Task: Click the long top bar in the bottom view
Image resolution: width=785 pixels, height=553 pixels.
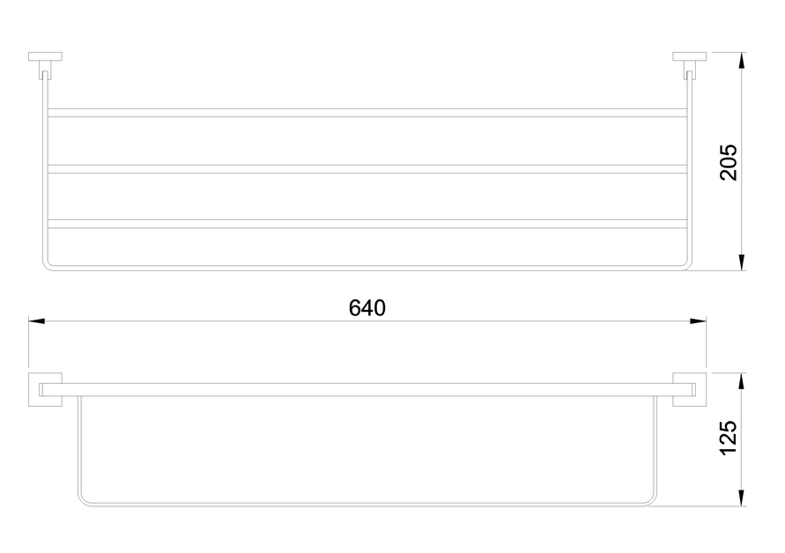Action: point(367,390)
